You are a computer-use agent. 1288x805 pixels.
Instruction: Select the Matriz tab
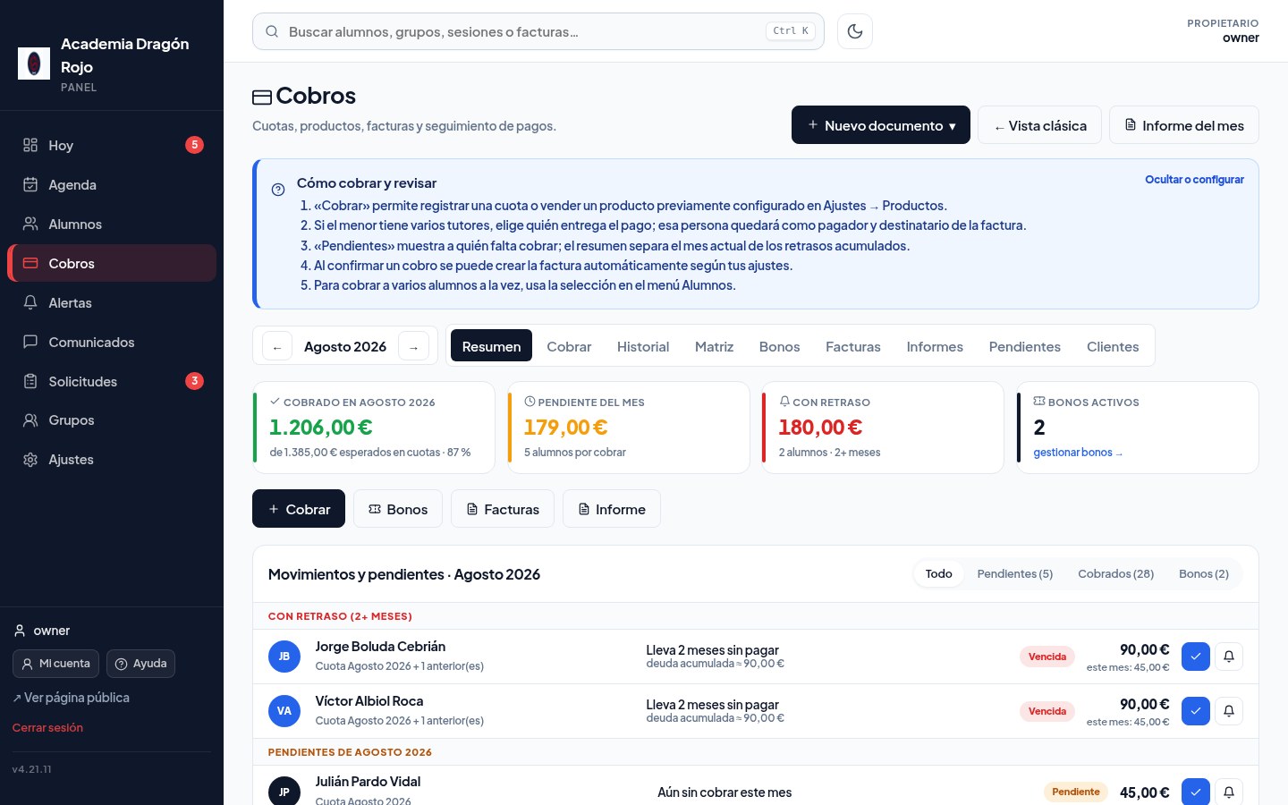pos(714,346)
